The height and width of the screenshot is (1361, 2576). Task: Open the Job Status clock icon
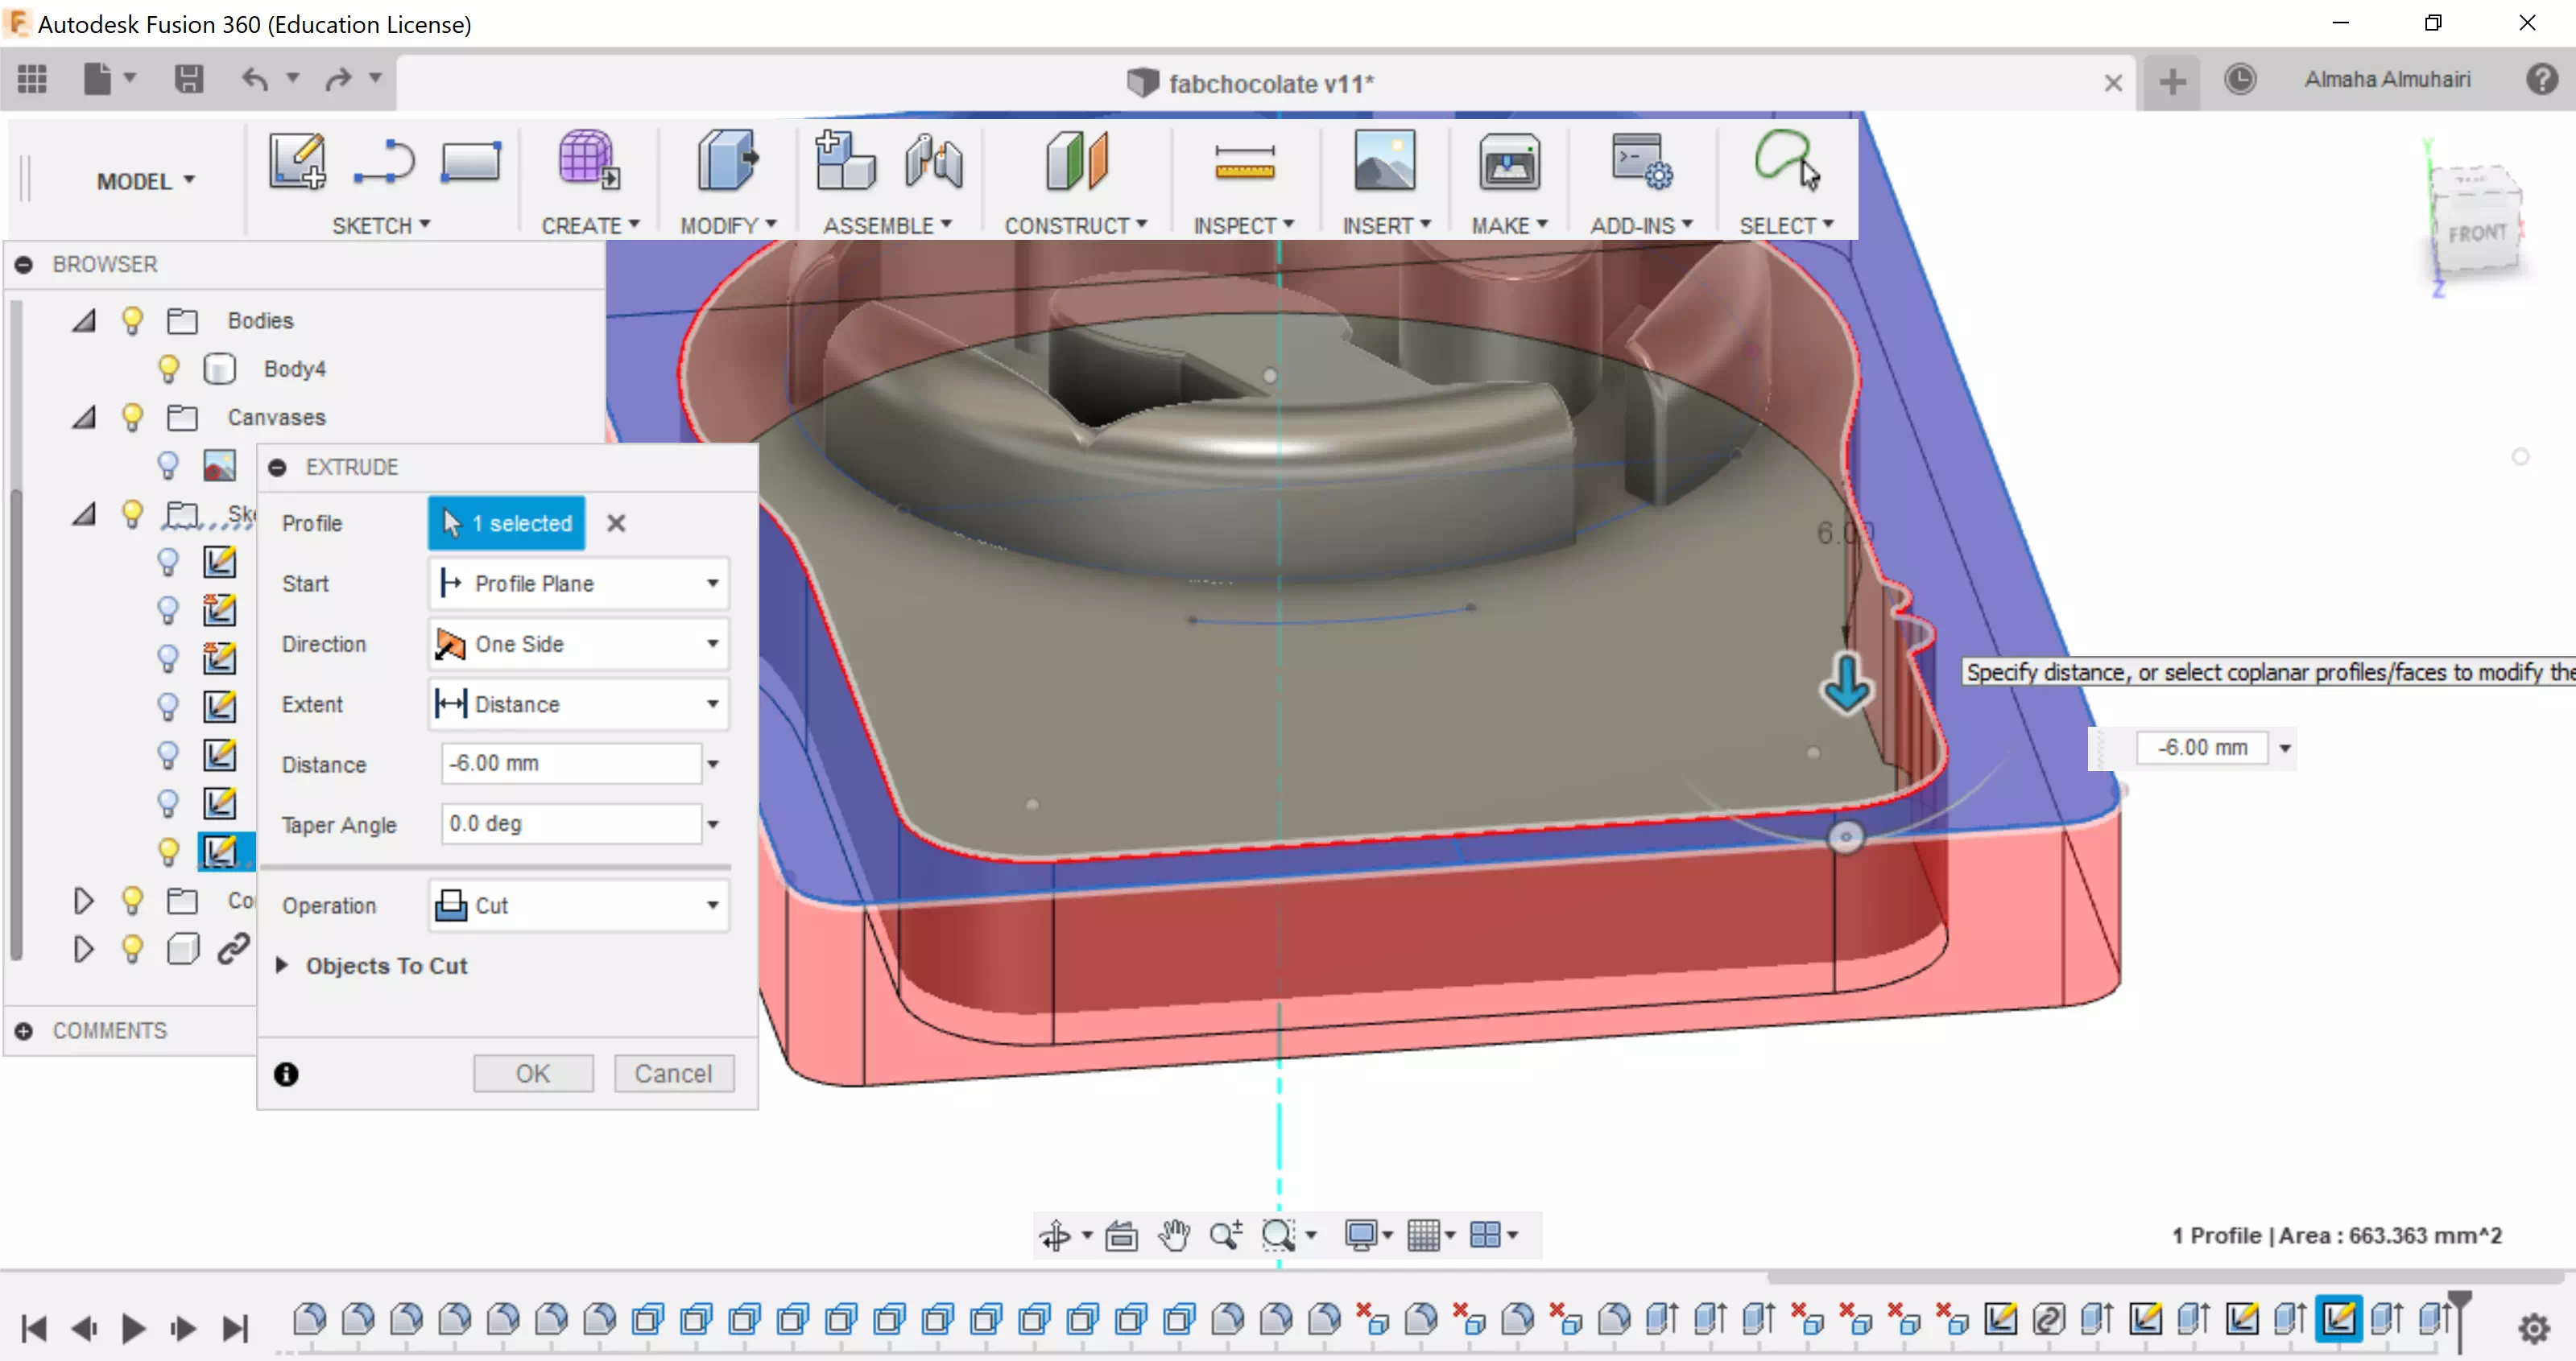tap(2240, 80)
